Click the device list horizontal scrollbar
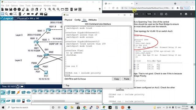Image resolution: width=196 pixels, height=110 pixels. tap(49, 101)
